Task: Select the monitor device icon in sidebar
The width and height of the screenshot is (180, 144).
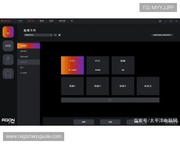Action: point(8,32)
